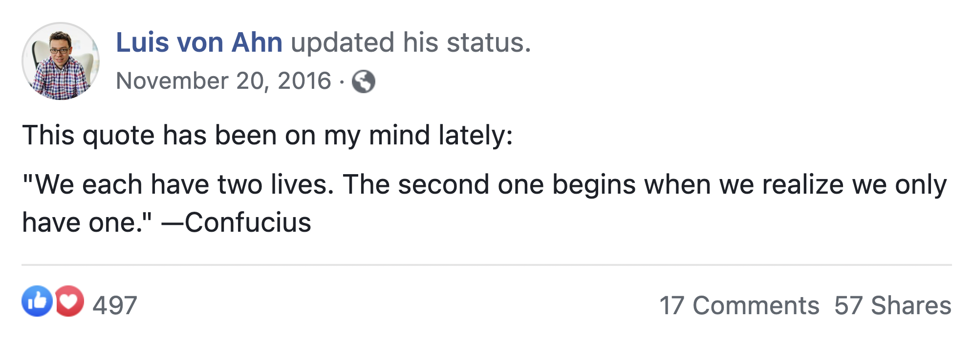
Task: Click the word "Comments" in the post footer
Action: tap(756, 306)
